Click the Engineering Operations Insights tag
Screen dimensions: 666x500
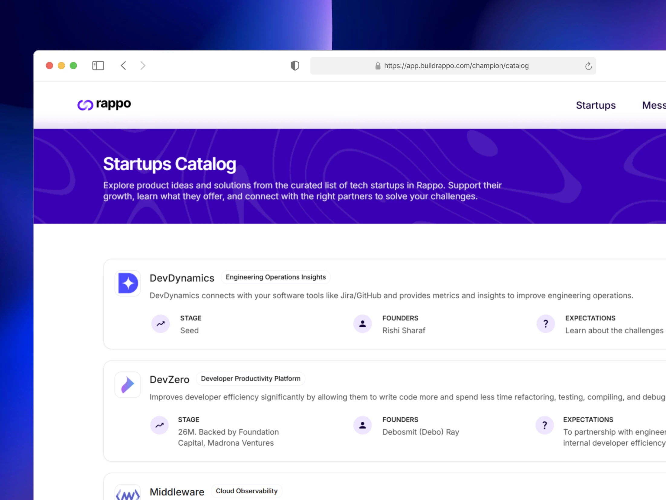[x=276, y=277]
